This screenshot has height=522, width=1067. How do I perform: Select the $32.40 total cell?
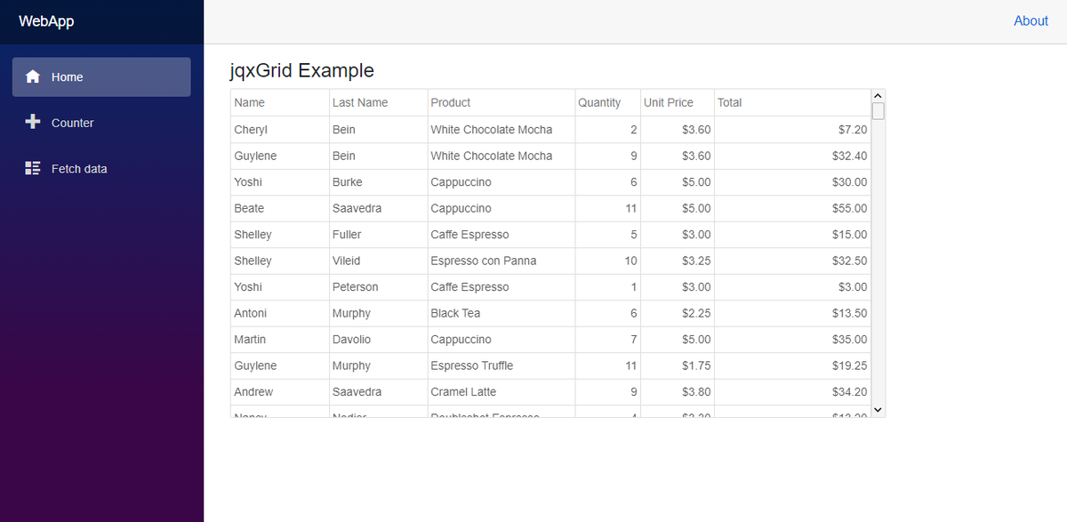coord(793,156)
